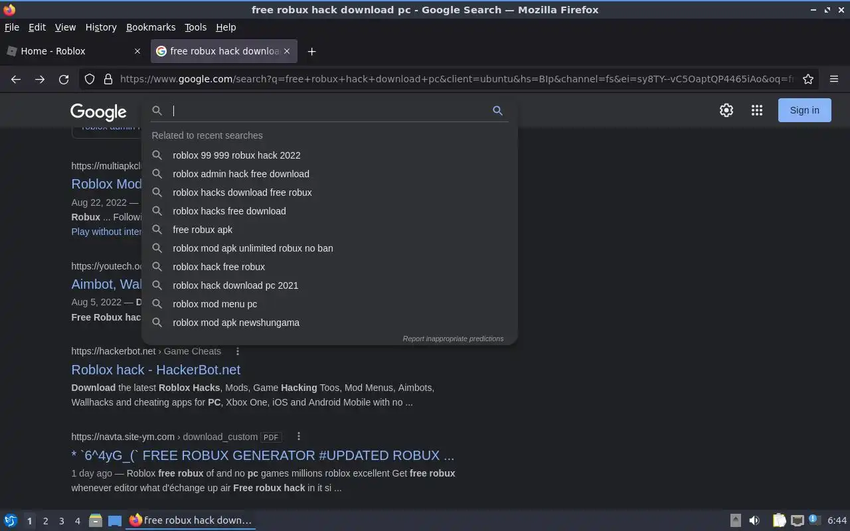Click the blue search magnifier button
Screen dimensions: 850x531
[497, 111]
